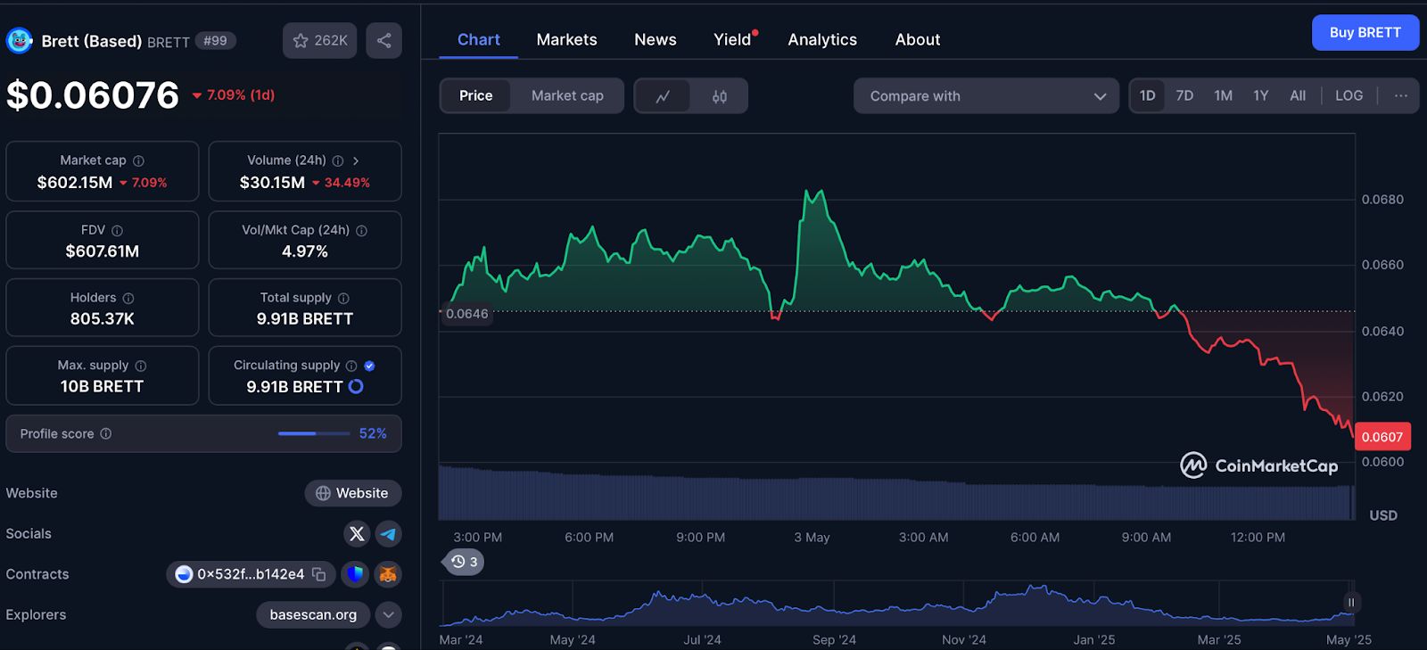This screenshot has height=650, width=1427.
Task: Open the basescan.org explorer link
Action: tap(313, 615)
